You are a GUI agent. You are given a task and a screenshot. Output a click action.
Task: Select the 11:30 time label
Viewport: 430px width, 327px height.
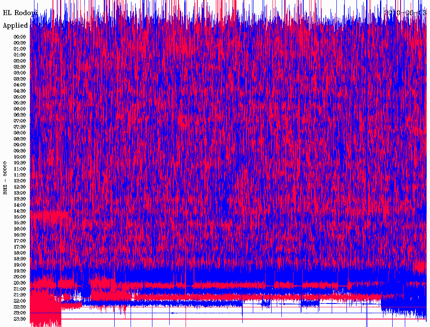point(20,175)
